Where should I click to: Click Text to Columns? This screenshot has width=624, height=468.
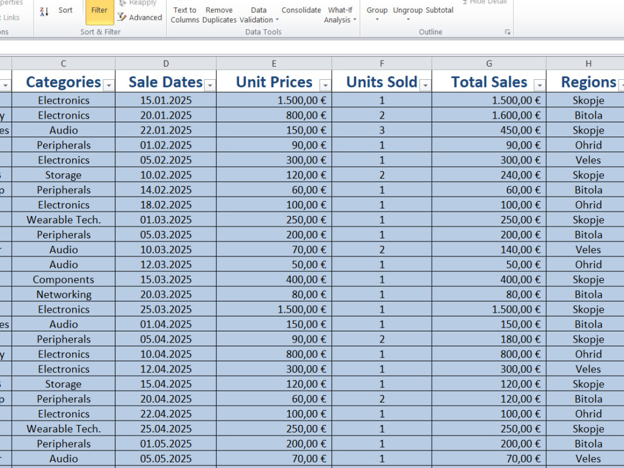tap(185, 15)
